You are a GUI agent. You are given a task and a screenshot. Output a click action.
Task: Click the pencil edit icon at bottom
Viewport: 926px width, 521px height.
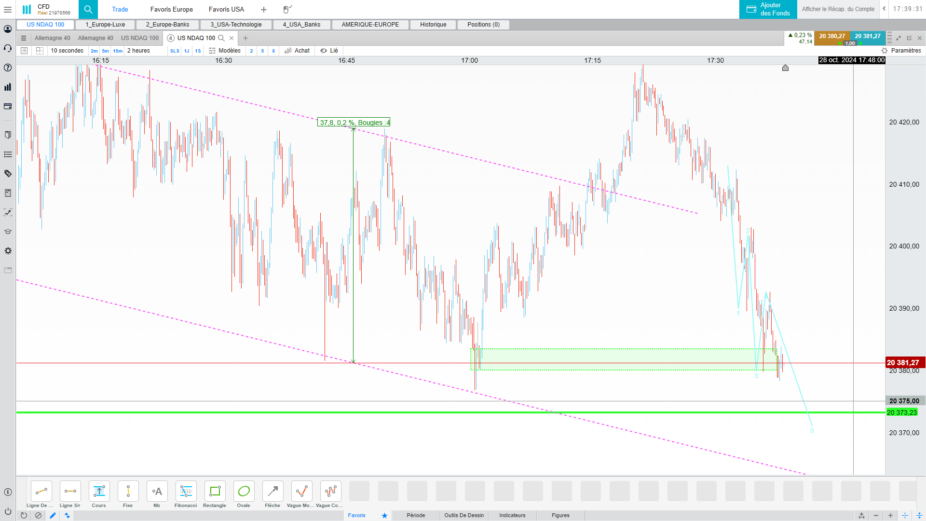(53, 515)
